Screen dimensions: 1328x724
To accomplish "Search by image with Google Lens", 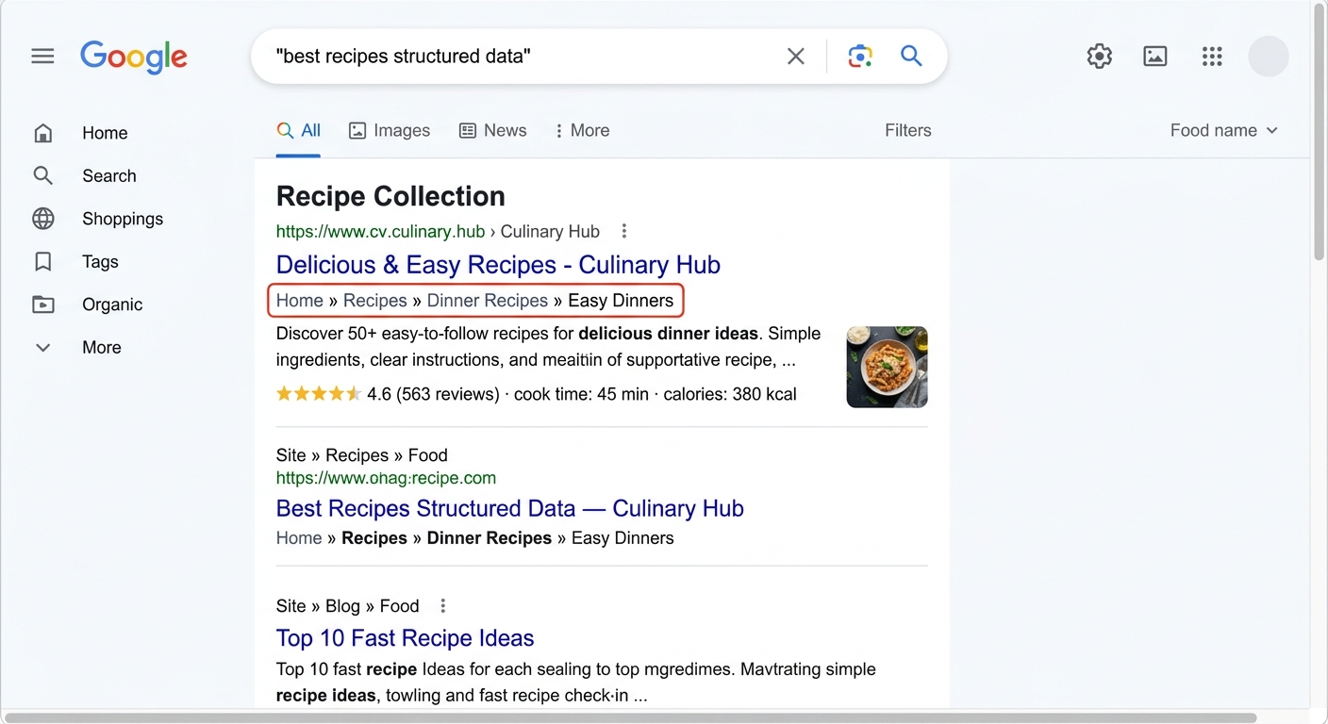I will click(x=859, y=56).
